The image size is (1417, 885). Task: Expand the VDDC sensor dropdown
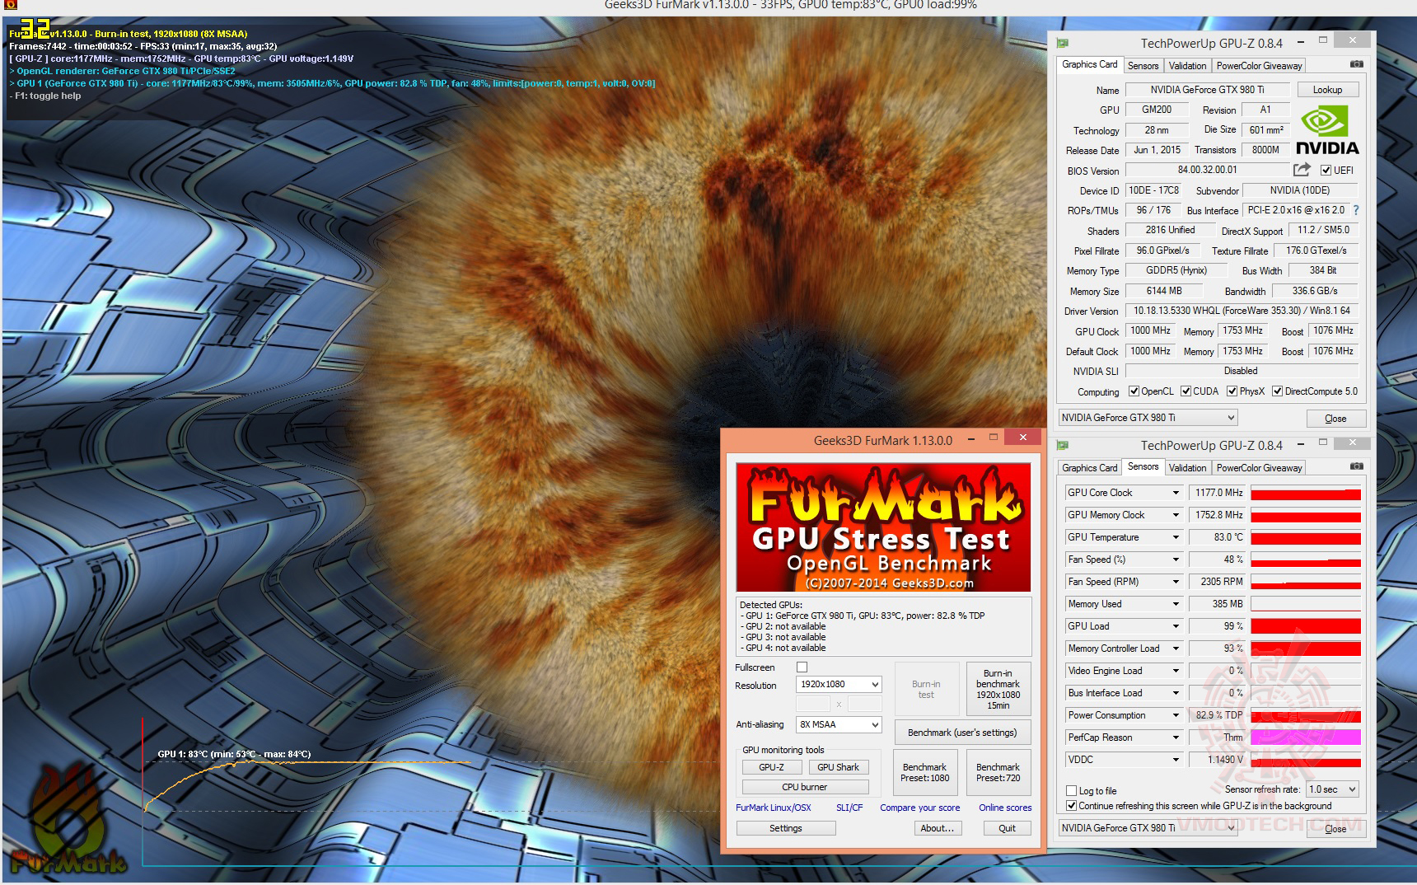[x=1176, y=760]
